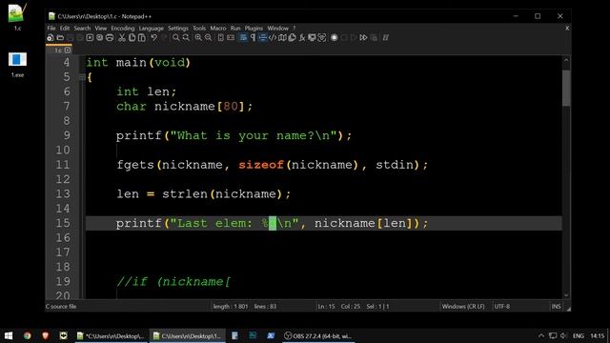Click the Print toolbar icon
The width and height of the screenshot is (610, 343).
click(x=110, y=38)
